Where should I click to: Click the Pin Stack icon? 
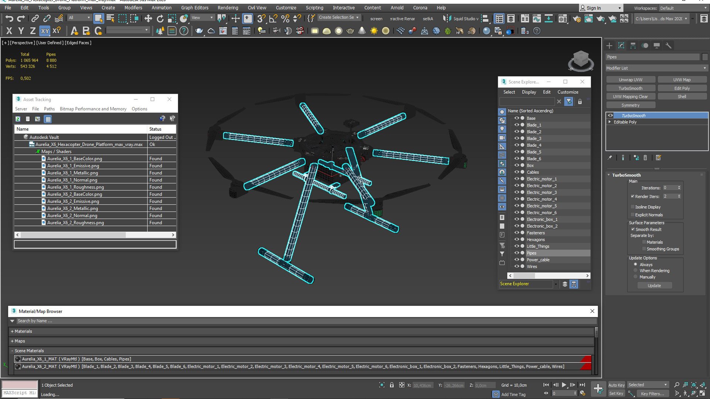[610, 158]
